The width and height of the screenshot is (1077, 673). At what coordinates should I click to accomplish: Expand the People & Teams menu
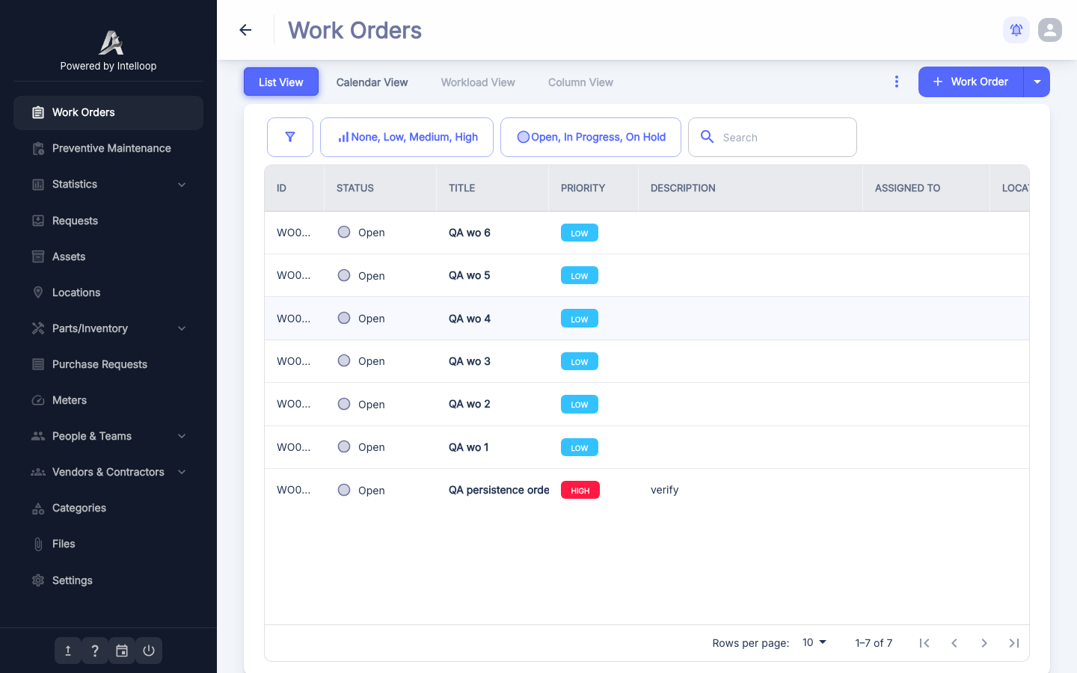[x=182, y=436]
